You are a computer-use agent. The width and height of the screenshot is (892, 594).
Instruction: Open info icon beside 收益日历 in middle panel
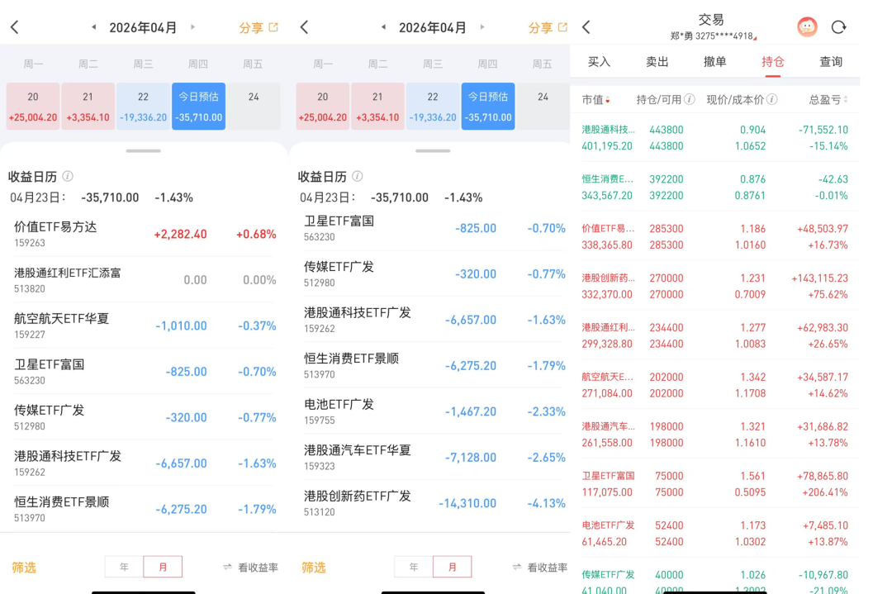click(x=358, y=176)
